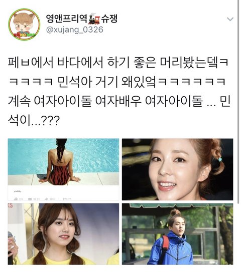Open the cartoon cat-ear profile avatar
241x272 pixels.
24,24
